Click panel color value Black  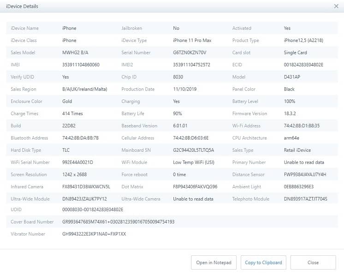(x=289, y=89)
